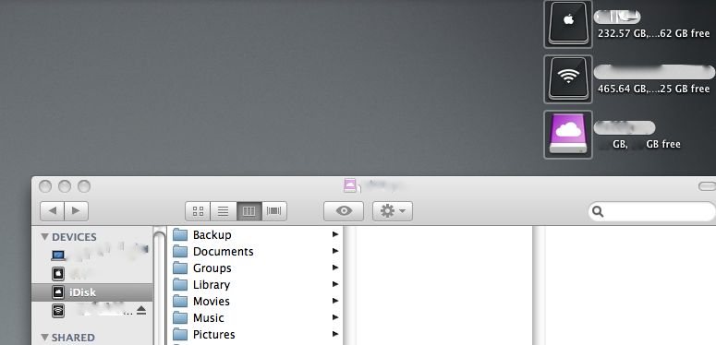Image resolution: width=716 pixels, height=345 pixels.
Task: Select iDisk in the sidebar
Action: tap(91, 292)
